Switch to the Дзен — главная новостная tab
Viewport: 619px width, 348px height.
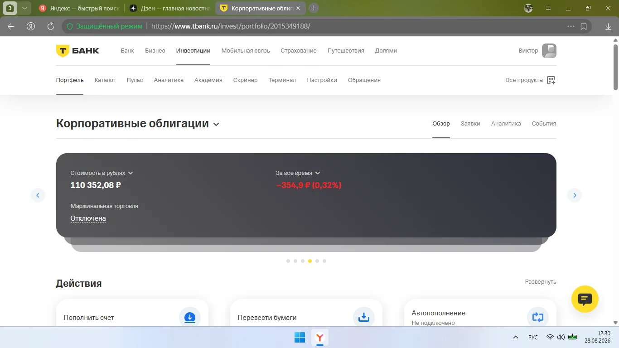169,8
